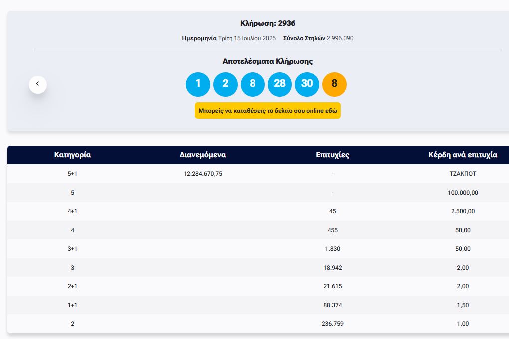Click the blue ball number 1

tap(198, 84)
